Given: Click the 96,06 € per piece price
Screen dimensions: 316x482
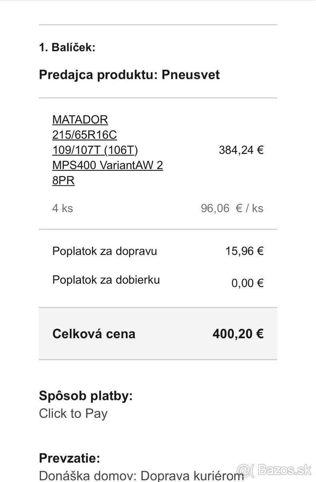Looking at the screenshot, I should point(232,208).
